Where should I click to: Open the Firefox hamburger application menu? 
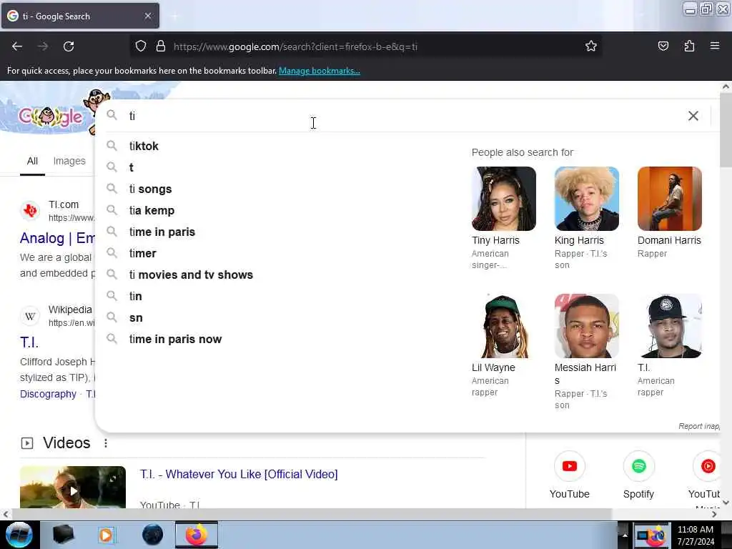tap(715, 46)
